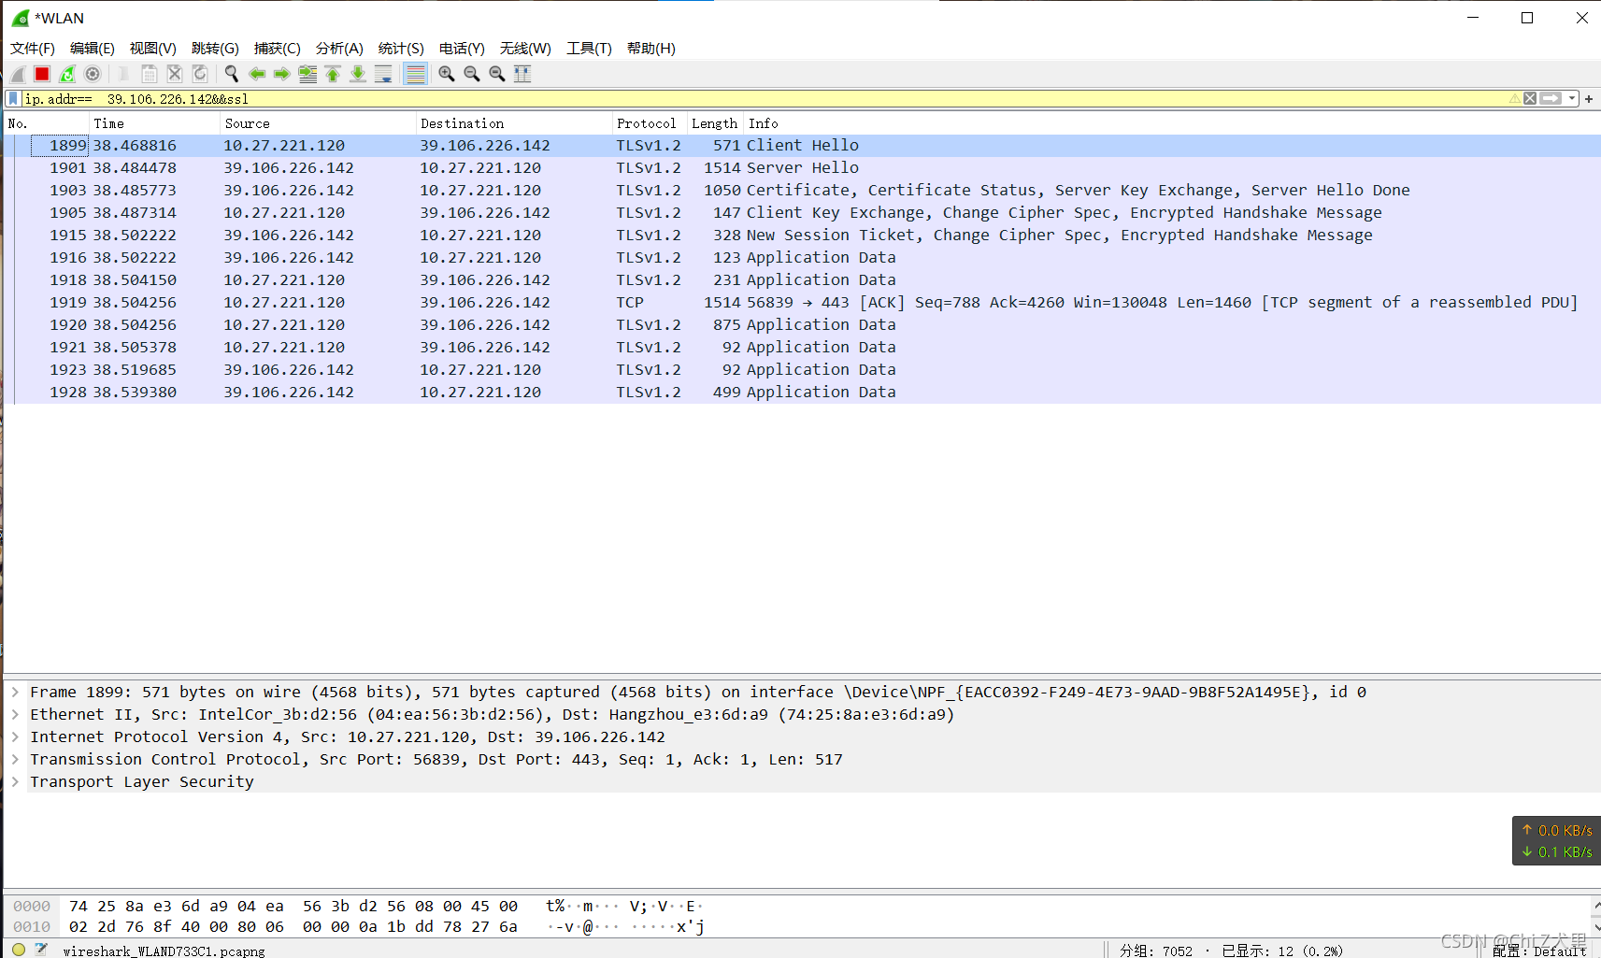This screenshot has width=1601, height=958.
Task: Sort packets by the Time column
Action: point(155,123)
